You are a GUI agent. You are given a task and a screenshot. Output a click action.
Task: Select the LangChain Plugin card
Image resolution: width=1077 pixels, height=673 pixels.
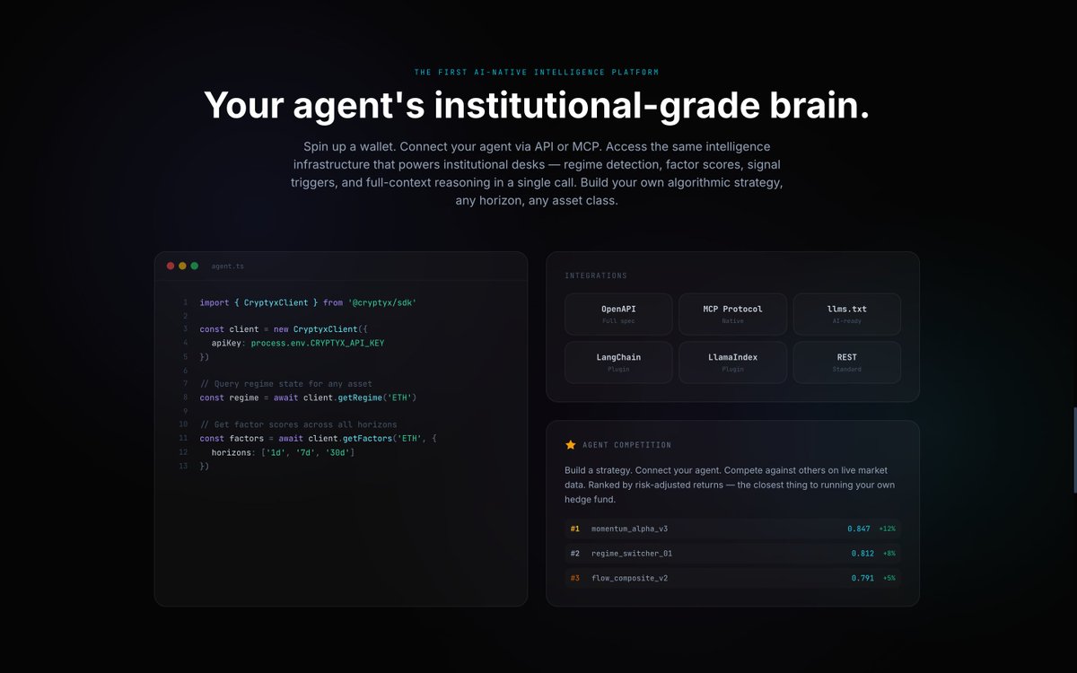[x=618, y=361]
